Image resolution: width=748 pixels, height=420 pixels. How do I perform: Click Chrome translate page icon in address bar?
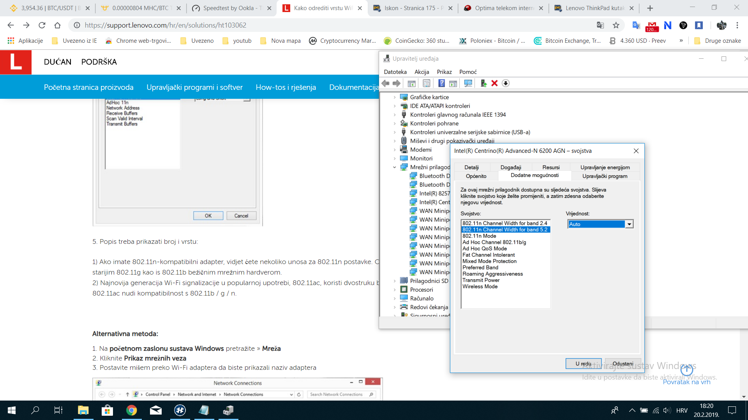click(600, 25)
